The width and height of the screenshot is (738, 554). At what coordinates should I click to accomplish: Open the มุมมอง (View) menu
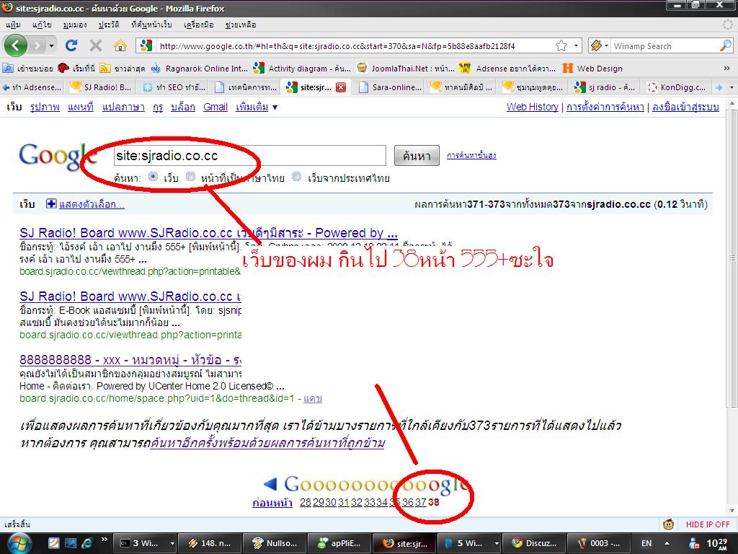click(75, 25)
